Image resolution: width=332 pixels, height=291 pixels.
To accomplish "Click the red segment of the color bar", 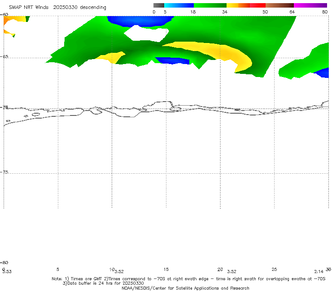I will point(258,5).
